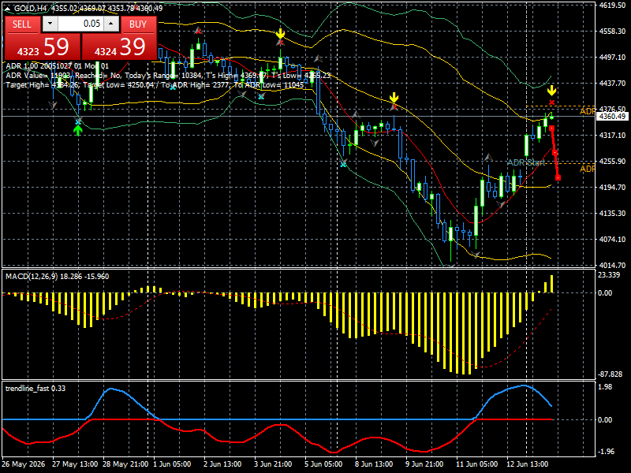Click price axis label 4558.30
The width and height of the screenshot is (631, 473).
point(612,31)
